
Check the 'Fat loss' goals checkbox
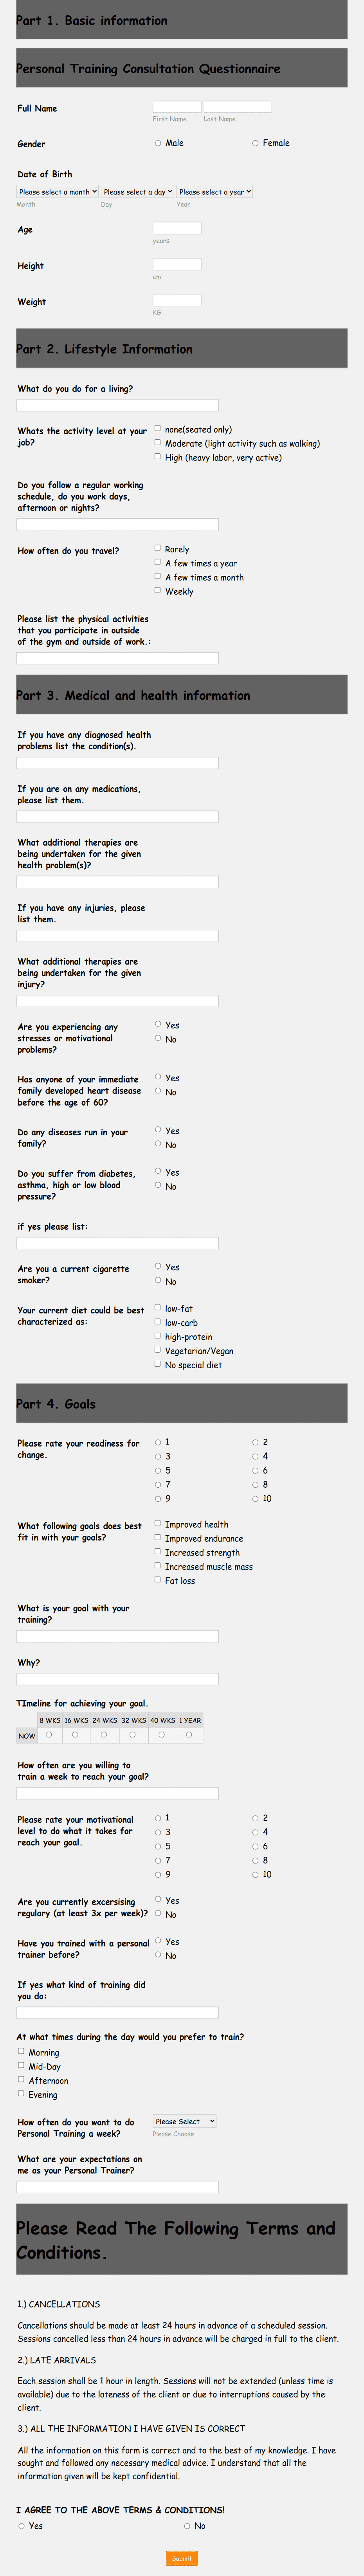coord(157,1580)
